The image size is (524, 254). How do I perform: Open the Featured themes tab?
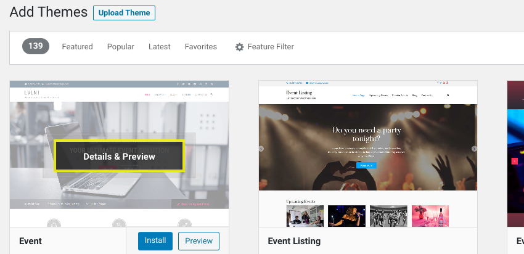[77, 47]
